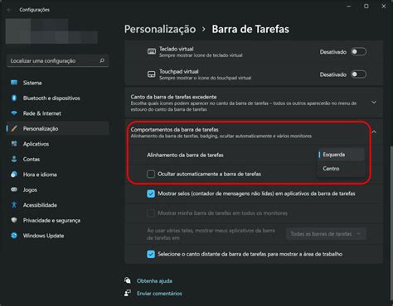
Task: Collapse Comportamentos da barra de tarefas section
Action: pyautogui.click(x=374, y=131)
